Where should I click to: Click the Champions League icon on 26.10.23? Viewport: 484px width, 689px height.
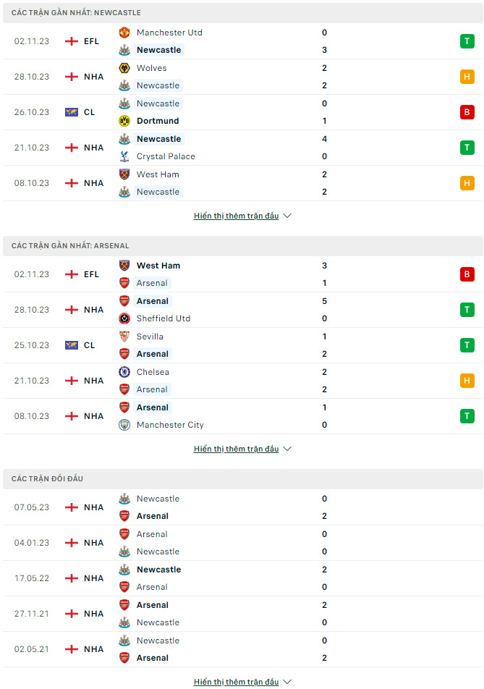click(x=71, y=112)
